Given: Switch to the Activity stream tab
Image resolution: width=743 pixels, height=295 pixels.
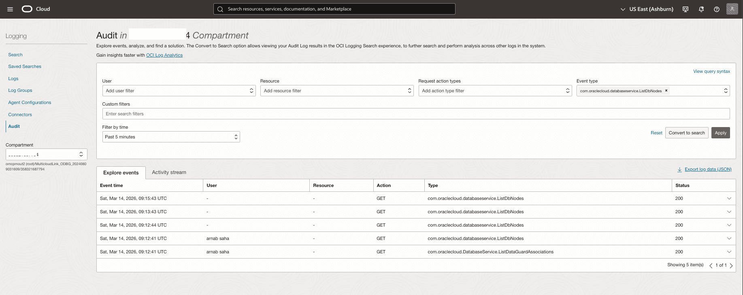Looking at the screenshot, I should coord(169,172).
